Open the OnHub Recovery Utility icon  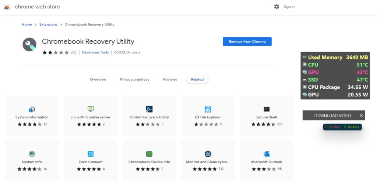[149, 109]
